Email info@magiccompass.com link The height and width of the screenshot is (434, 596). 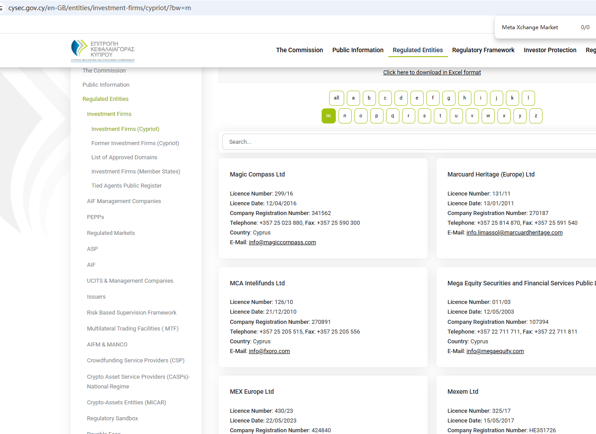pos(282,242)
